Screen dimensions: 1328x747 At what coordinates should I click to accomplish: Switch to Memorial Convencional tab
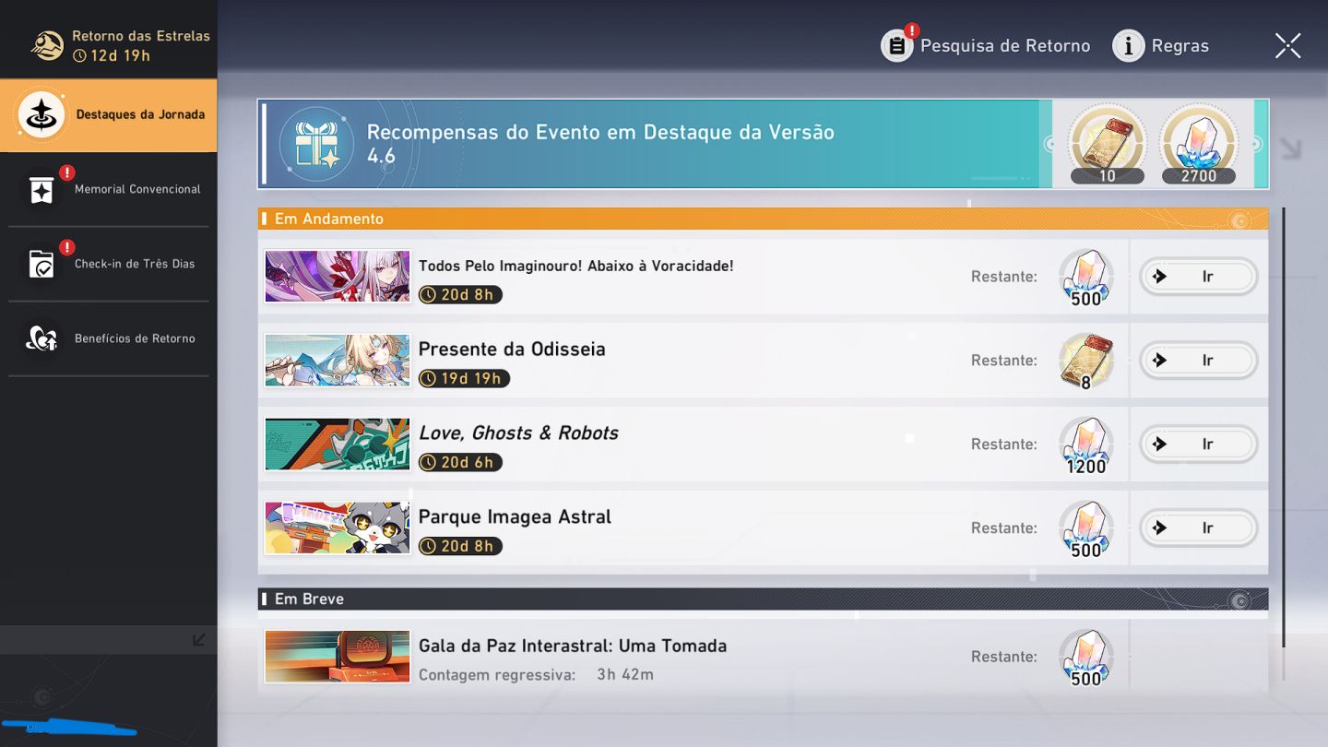pyautogui.click(x=109, y=189)
